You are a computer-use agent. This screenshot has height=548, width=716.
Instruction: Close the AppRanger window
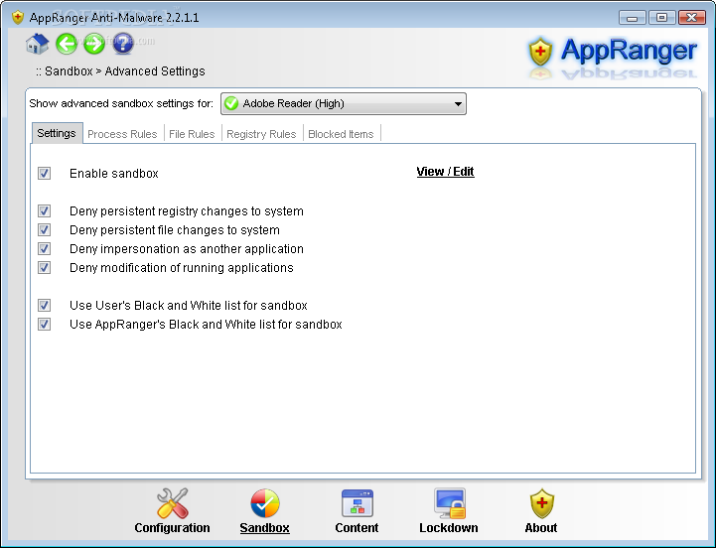[x=692, y=18]
